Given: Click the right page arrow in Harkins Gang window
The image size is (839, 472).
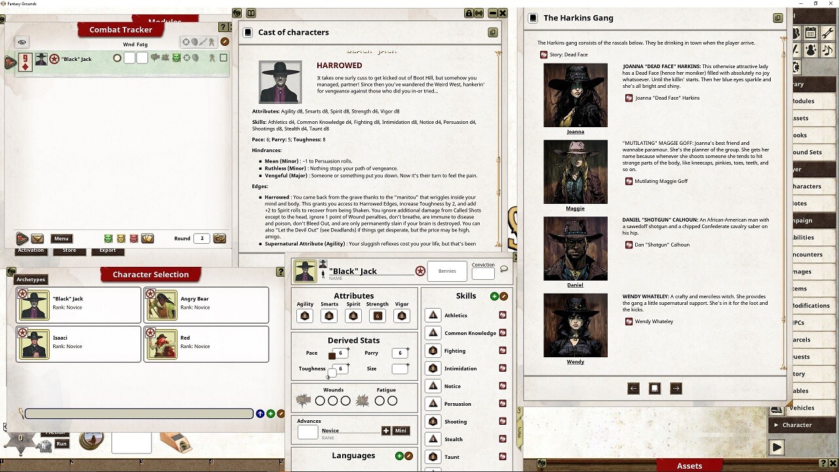Looking at the screenshot, I should pyautogui.click(x=676, y=388).
